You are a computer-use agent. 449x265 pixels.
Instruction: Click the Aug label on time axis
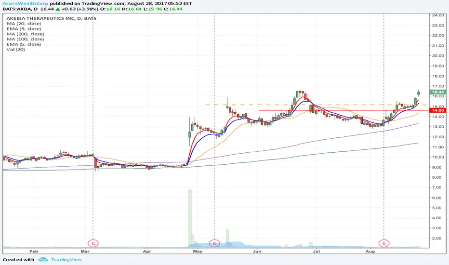(370, 251)
